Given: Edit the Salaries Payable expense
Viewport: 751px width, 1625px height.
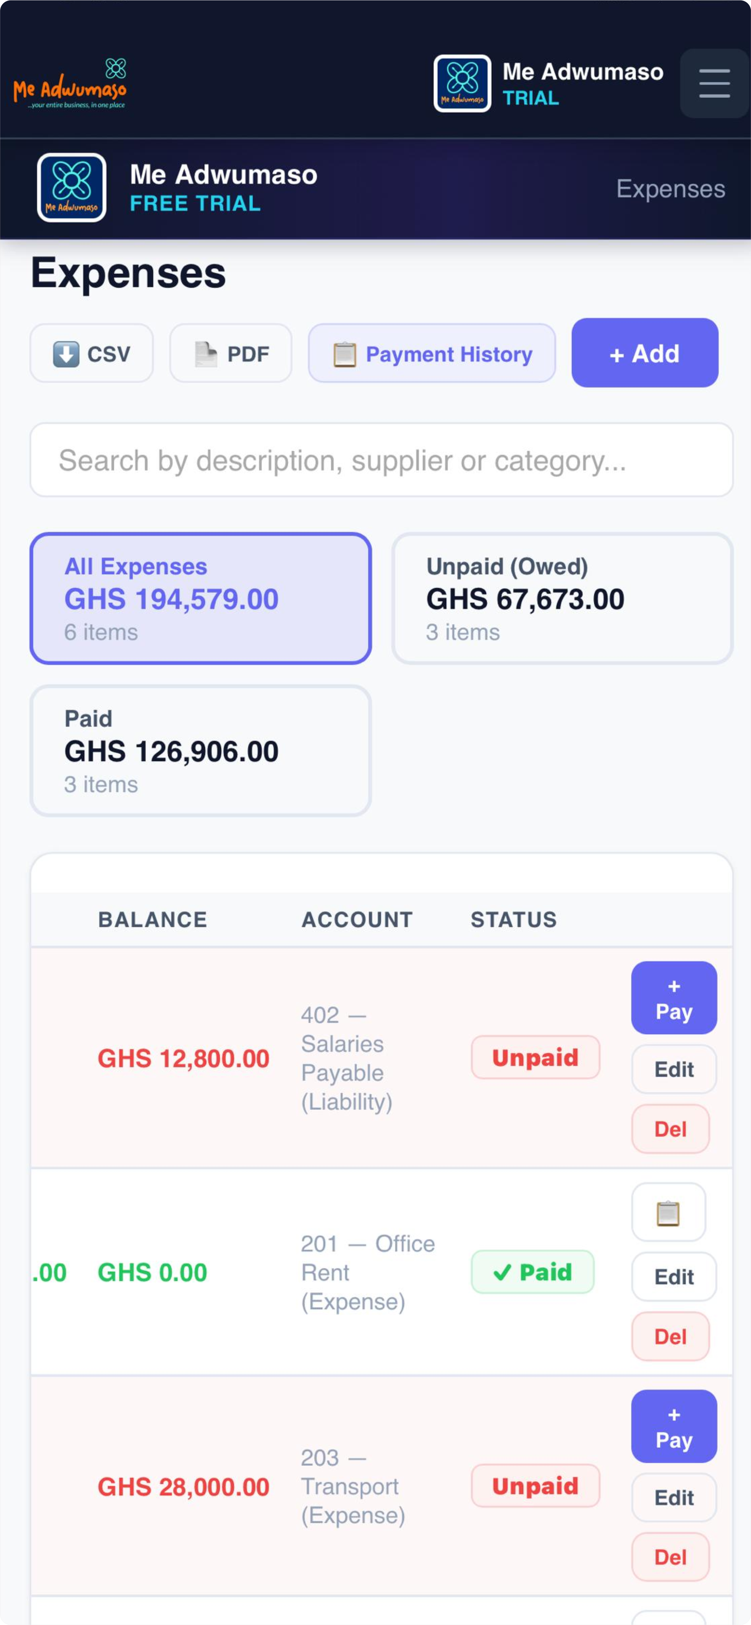Looking at the screenshot, I should [673, 1069].
